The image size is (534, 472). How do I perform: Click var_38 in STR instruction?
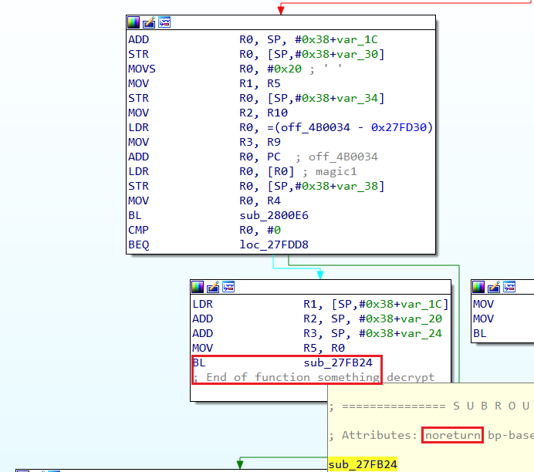357,186
